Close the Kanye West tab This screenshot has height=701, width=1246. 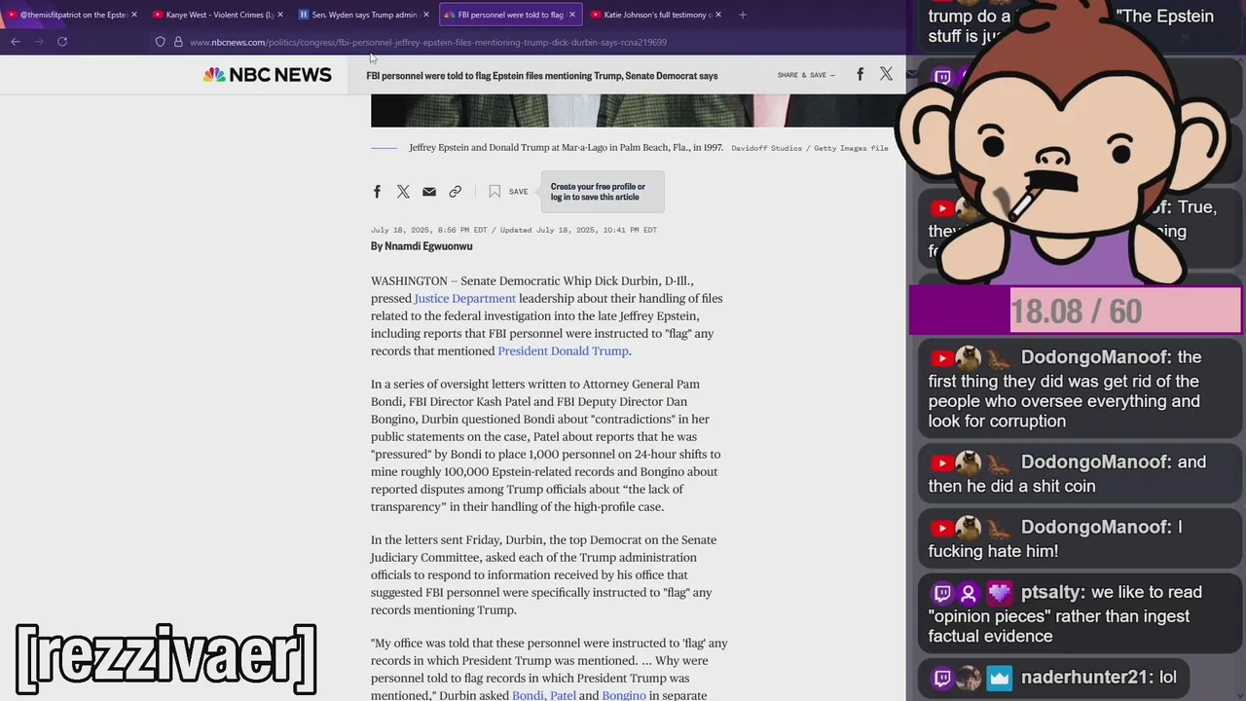(x=279, y=15)
